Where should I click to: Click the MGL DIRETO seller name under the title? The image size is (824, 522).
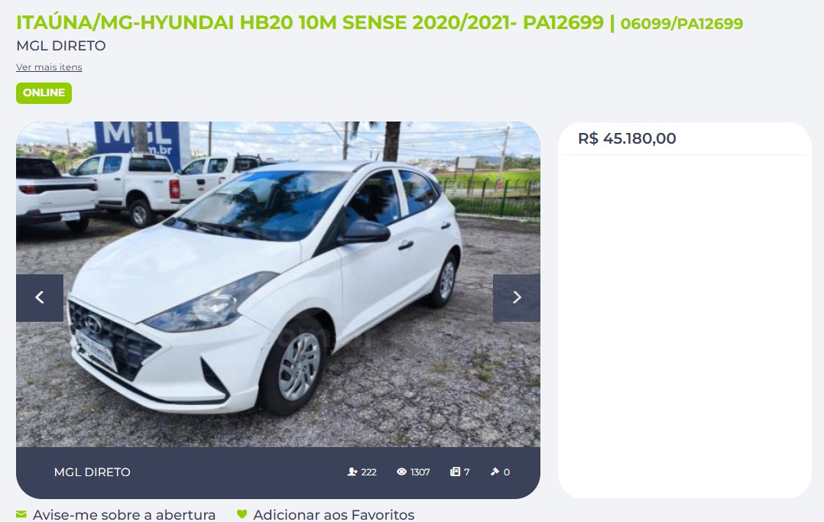(x=61, y=46)
